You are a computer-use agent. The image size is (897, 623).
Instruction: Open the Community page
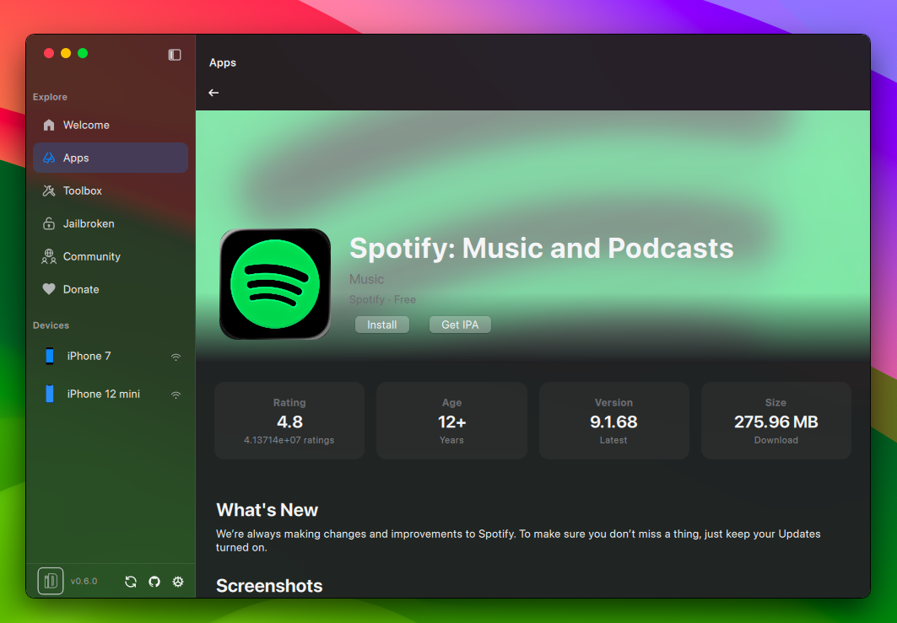[x=111, y=256]
